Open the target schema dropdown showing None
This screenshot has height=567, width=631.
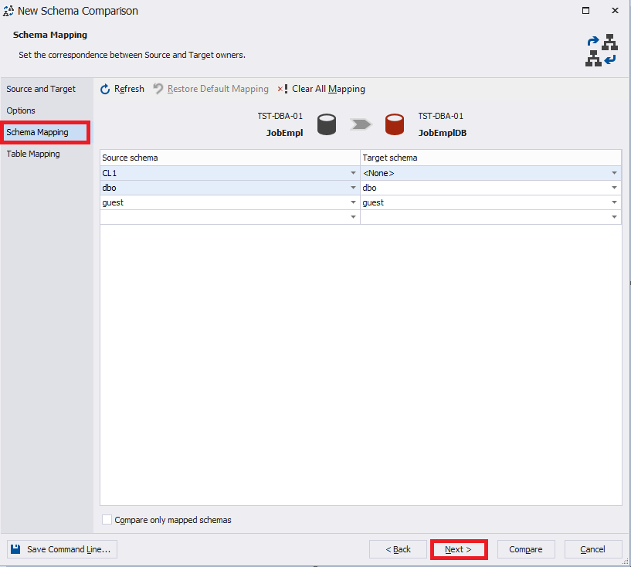[614, 173]
